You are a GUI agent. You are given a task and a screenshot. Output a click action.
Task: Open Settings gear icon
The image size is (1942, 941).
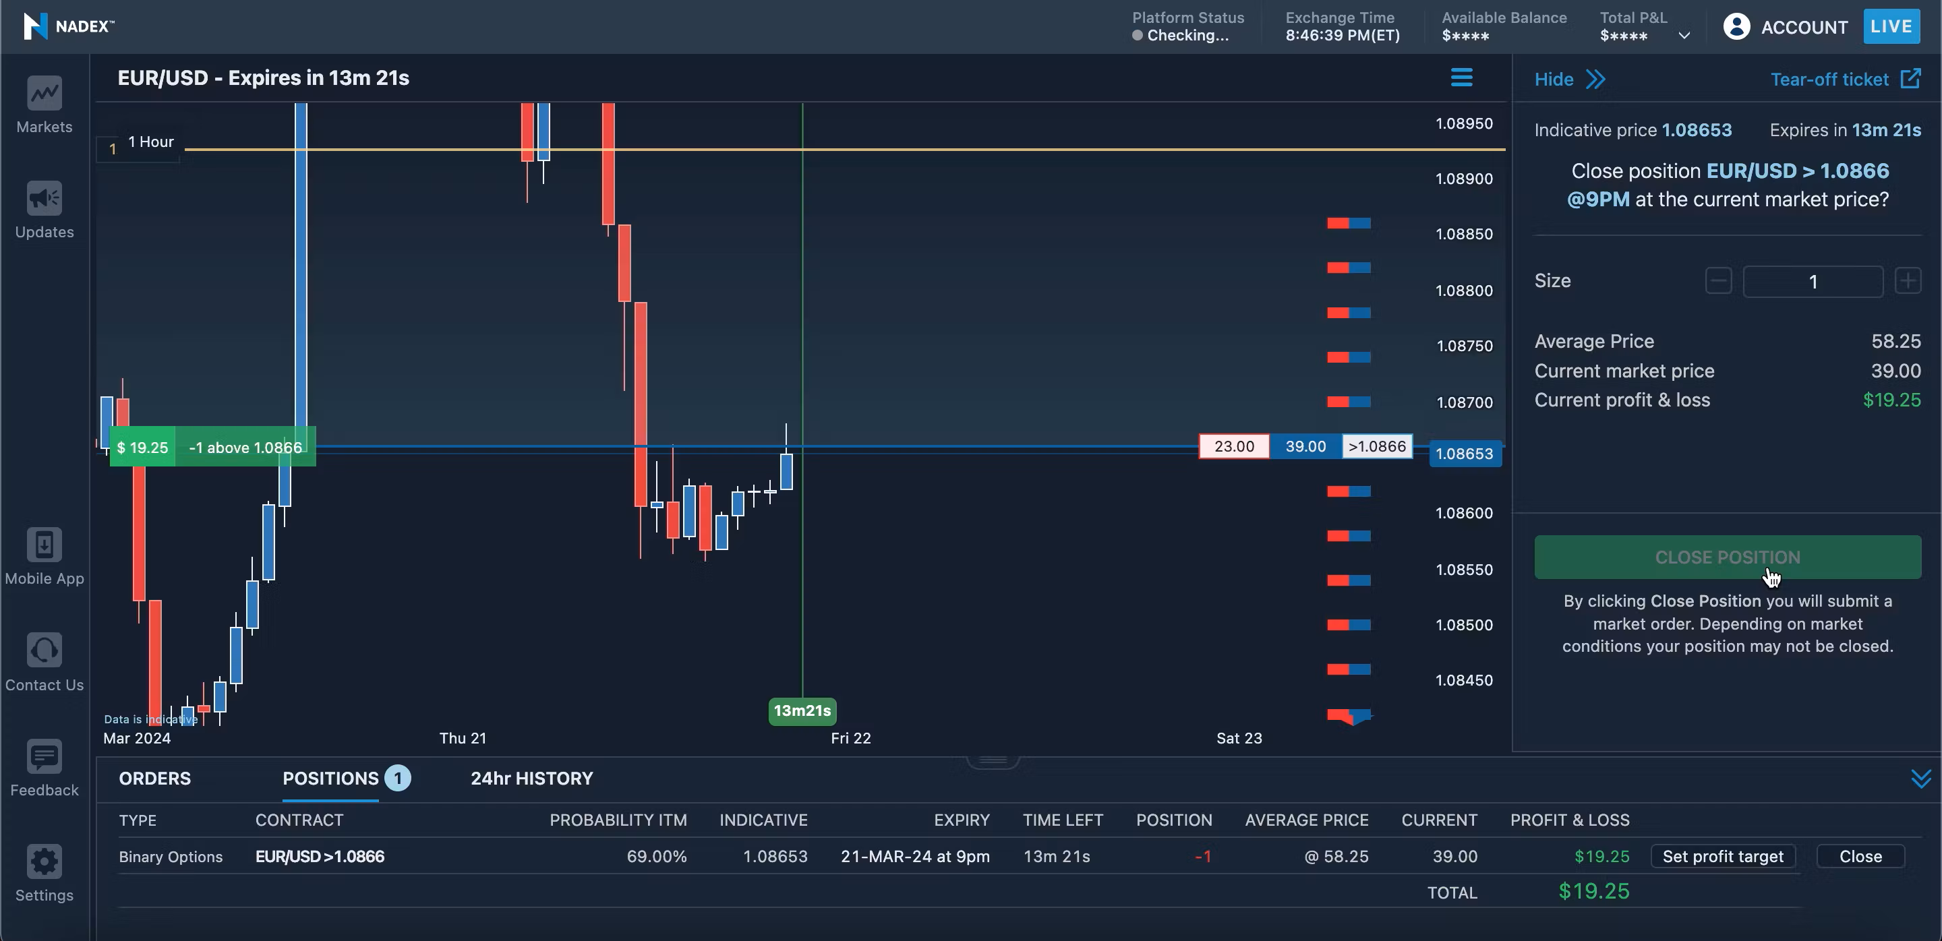[x=45, y=862]
